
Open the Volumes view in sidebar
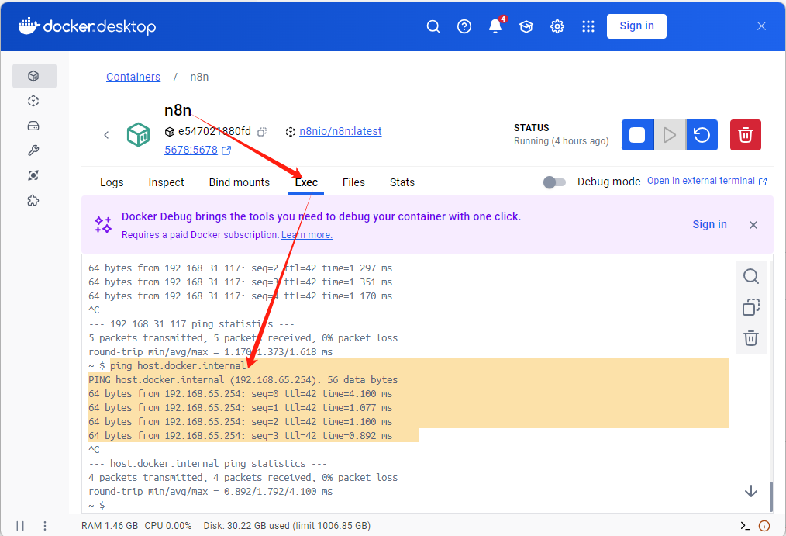click(x=33, y=126)
